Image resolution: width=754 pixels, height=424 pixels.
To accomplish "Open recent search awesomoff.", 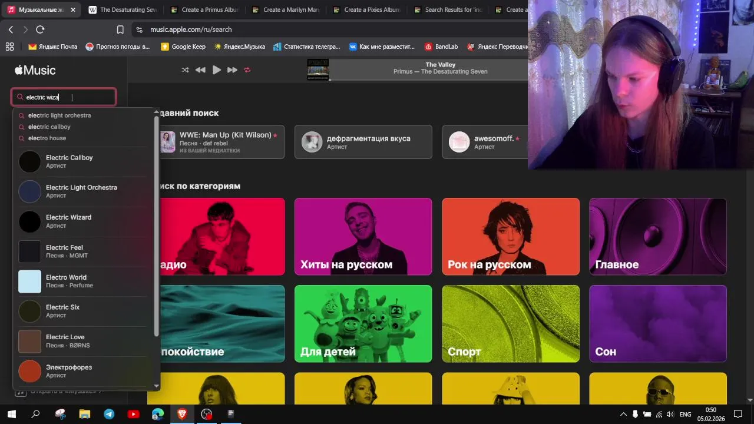I will click(485, 142).
